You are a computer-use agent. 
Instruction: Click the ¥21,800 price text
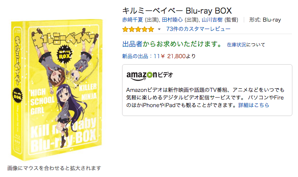point(173,56)
